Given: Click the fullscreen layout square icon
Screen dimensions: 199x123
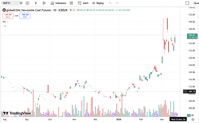Looking at the screenshot, I should [x=187, y=3].
